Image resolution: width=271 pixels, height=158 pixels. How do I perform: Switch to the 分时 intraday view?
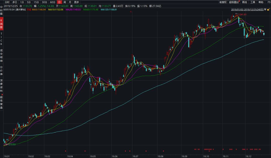7,2
